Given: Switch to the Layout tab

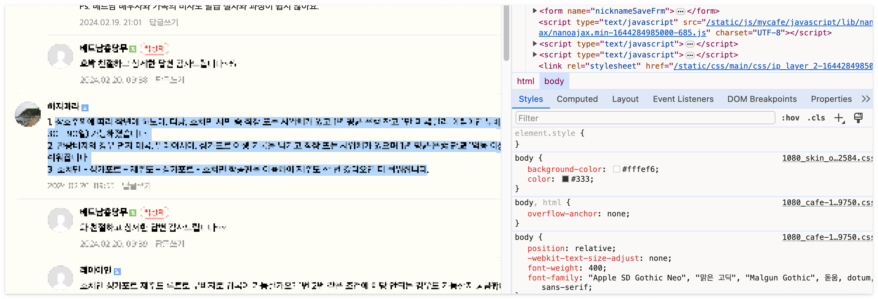Looking at the screenshot, I should 625,99.
